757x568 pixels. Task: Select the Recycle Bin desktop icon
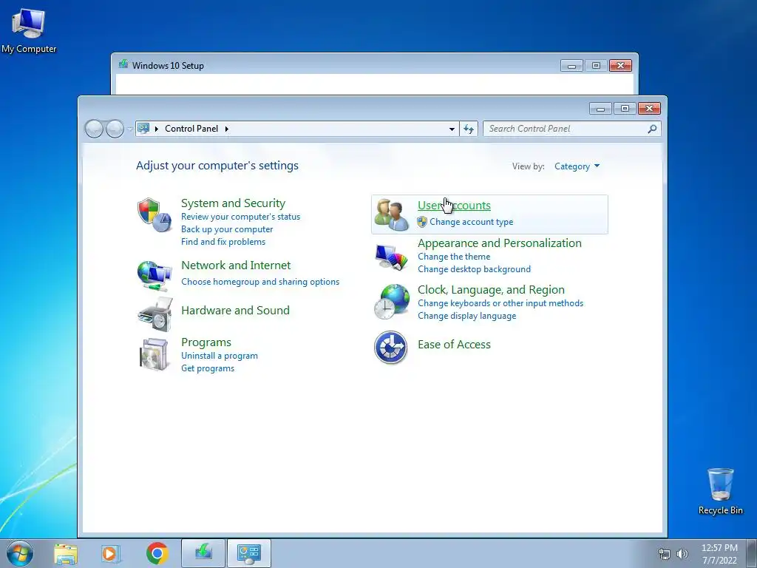tap(720, 491)
